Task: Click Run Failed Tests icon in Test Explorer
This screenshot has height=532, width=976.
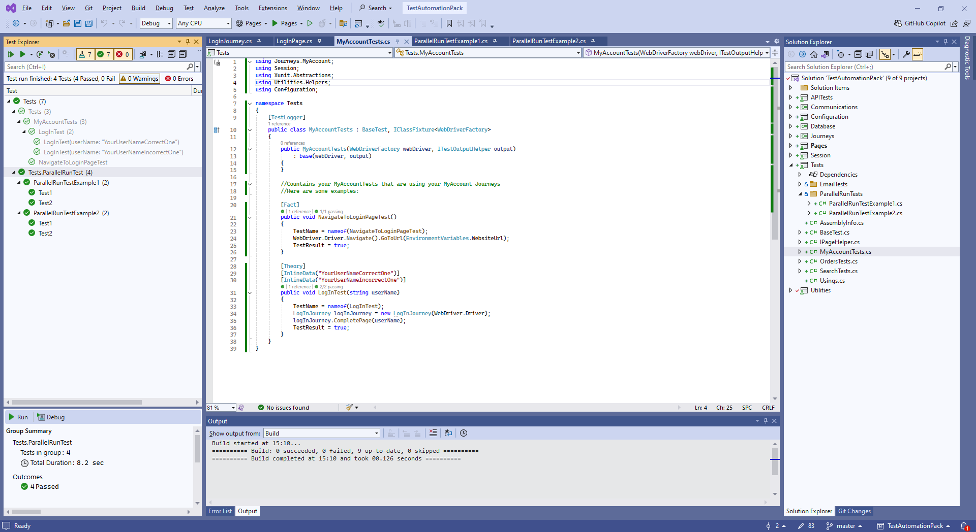Action: point(51,54)
